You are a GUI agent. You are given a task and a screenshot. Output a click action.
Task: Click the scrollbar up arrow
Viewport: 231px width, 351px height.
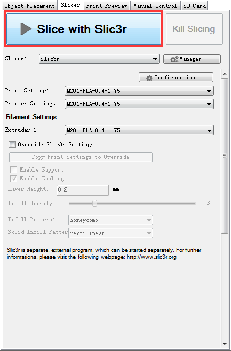(225, 73)
